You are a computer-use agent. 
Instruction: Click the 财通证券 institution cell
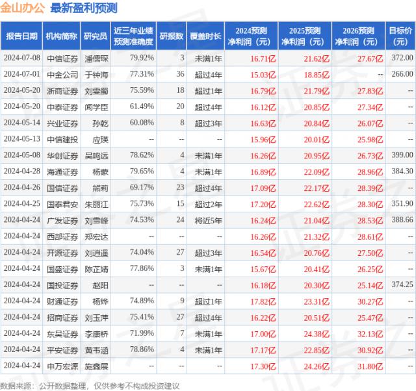(x=62, y=301)
